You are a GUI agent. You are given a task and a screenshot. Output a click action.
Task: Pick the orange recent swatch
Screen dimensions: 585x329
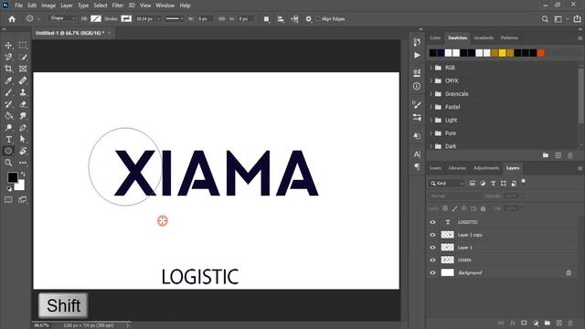tap(541, 53)
